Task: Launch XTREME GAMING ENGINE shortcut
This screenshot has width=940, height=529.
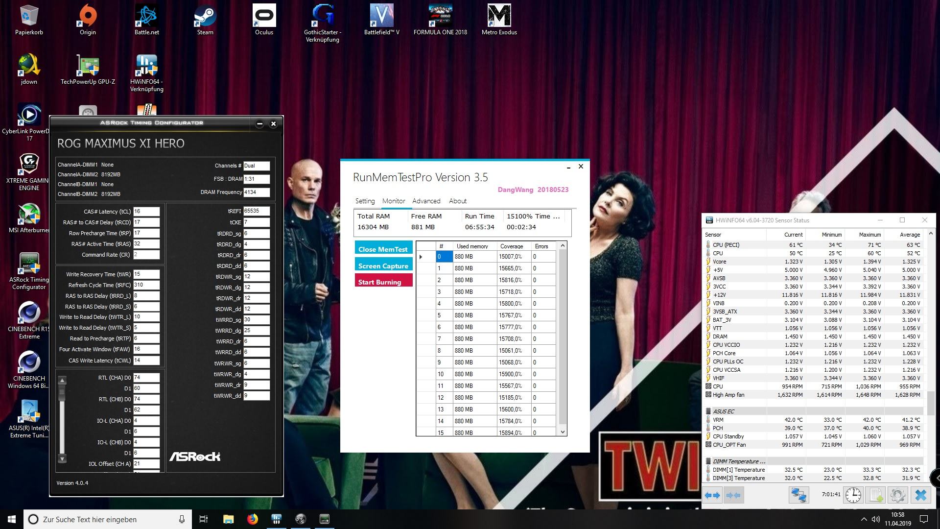Action: coord(29,171)
